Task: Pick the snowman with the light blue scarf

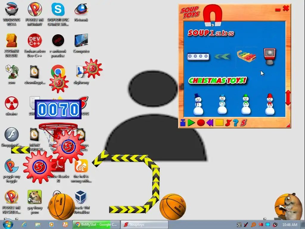Action: (222, 104)
